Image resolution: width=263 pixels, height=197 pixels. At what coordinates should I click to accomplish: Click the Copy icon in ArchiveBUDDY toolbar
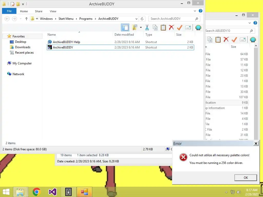(x=155, y=27)
